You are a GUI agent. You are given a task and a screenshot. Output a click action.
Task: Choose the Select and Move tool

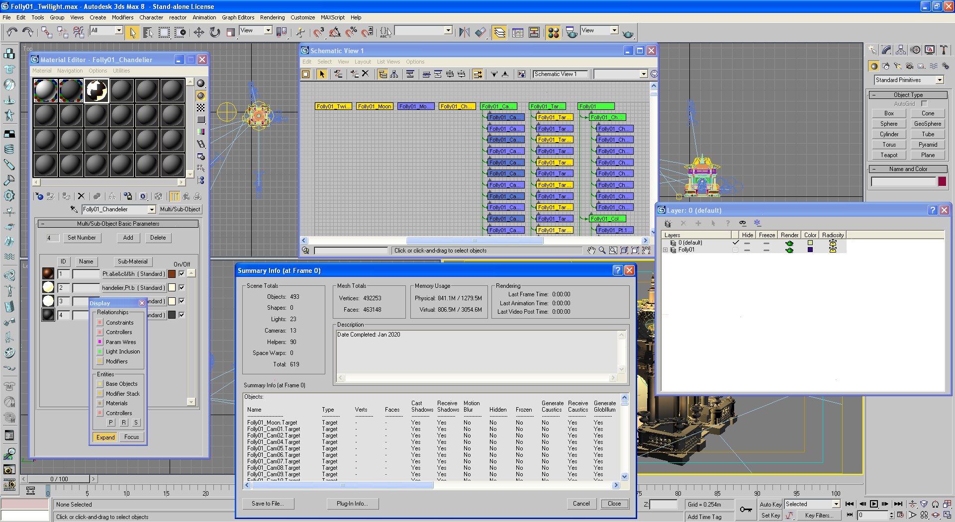(198, 32)
